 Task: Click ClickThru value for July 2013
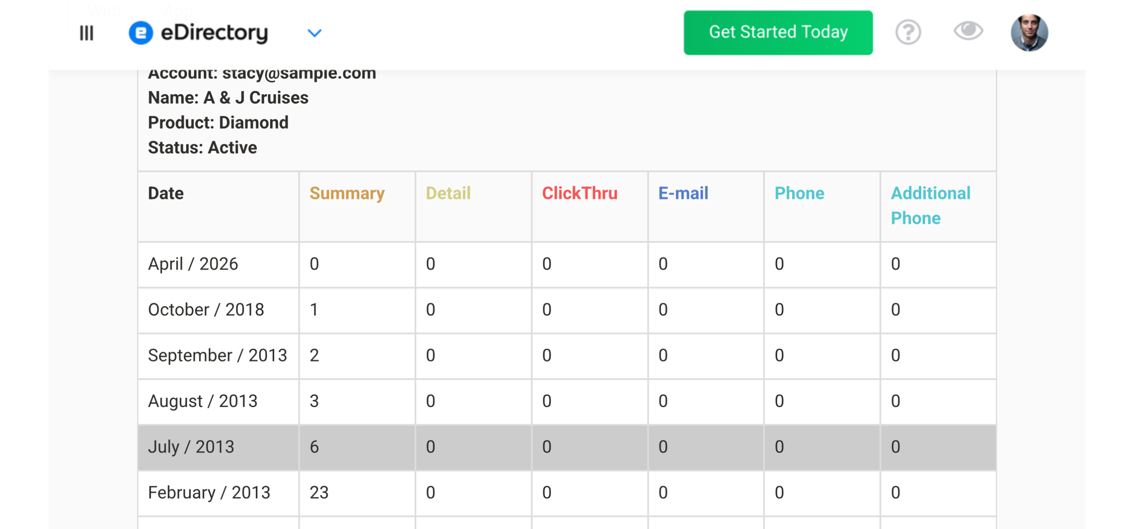547,447
